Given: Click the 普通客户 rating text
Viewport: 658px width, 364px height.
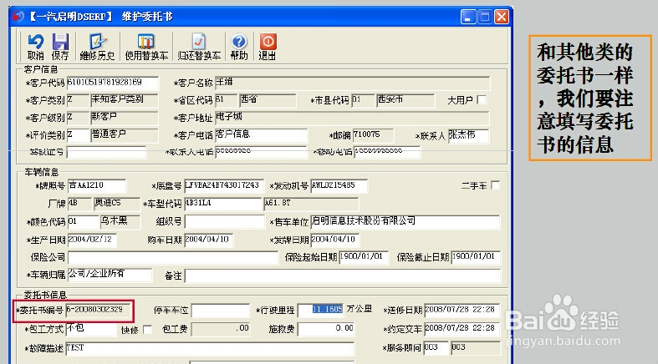Looking at the screenshot, I should 109,134.
